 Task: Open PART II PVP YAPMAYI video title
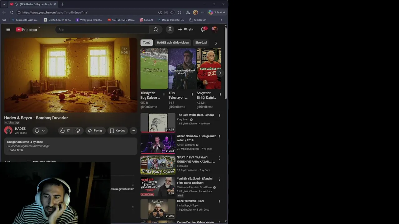click(196, 160)
